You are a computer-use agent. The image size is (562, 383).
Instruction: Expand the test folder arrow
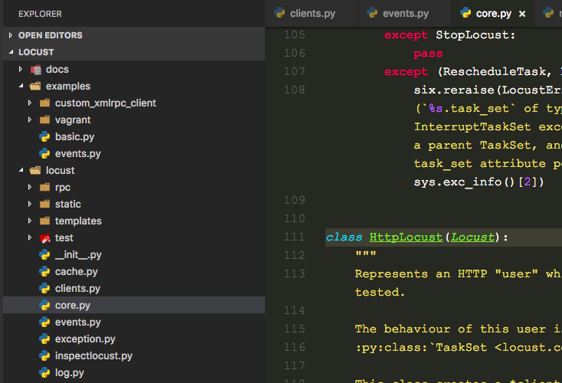pyautogui.click(x=30, y=237)
